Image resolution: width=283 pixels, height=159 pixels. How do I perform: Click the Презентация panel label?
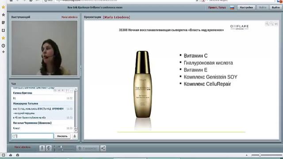pos(92,17)
